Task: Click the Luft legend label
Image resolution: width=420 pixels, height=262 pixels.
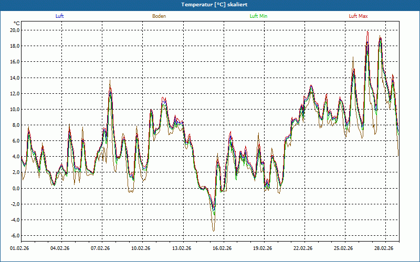Action: pyautogui.click(x=59, y=16)
